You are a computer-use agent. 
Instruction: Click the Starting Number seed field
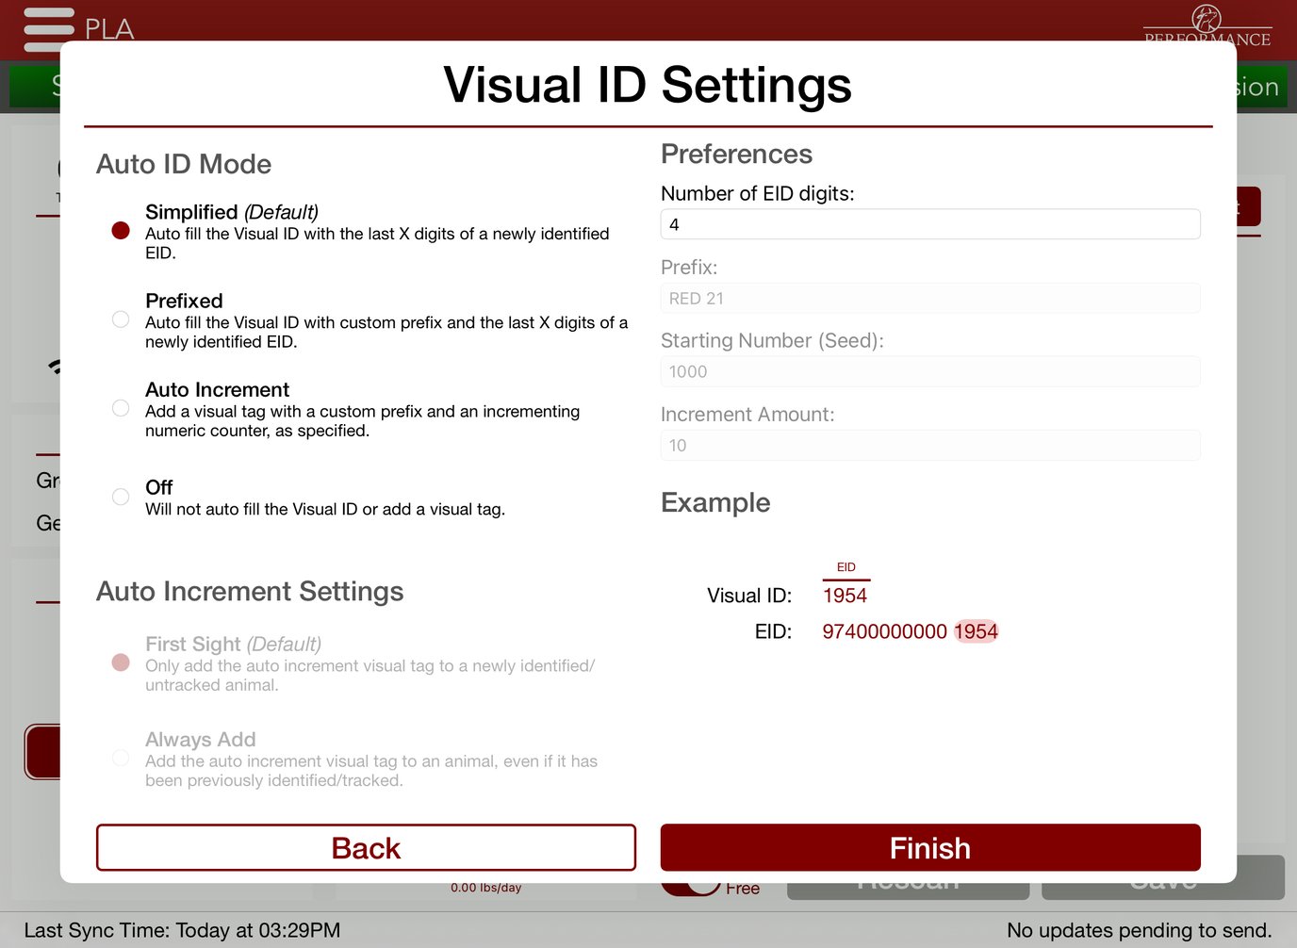point(929,371)
